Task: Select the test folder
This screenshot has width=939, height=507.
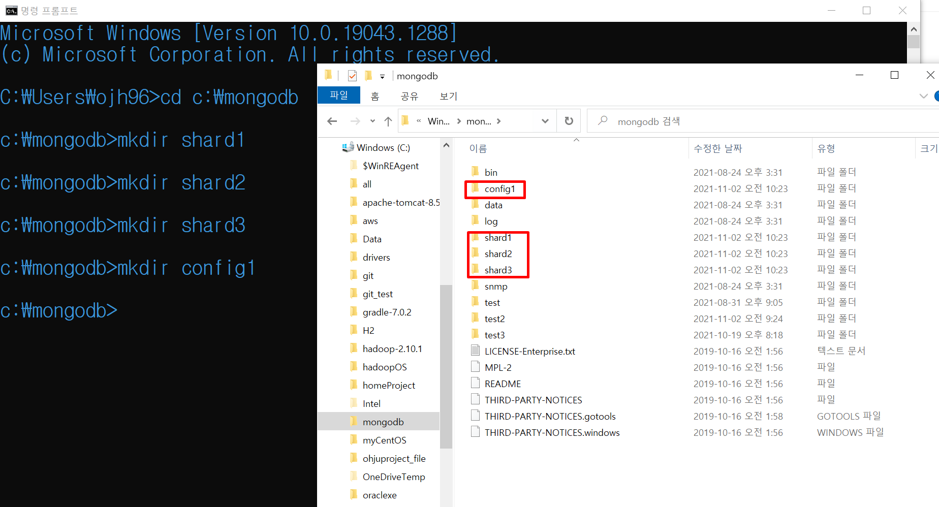Action: (x=492, y=303)
